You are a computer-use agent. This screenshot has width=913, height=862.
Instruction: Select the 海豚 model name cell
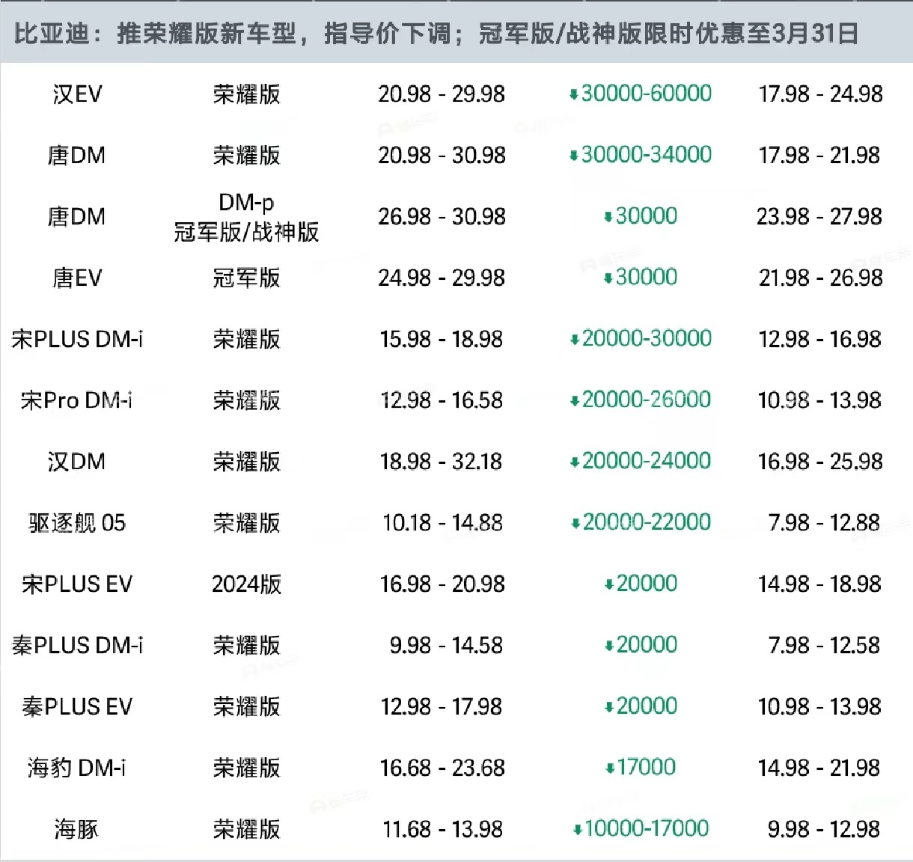(x=76, y=831)
